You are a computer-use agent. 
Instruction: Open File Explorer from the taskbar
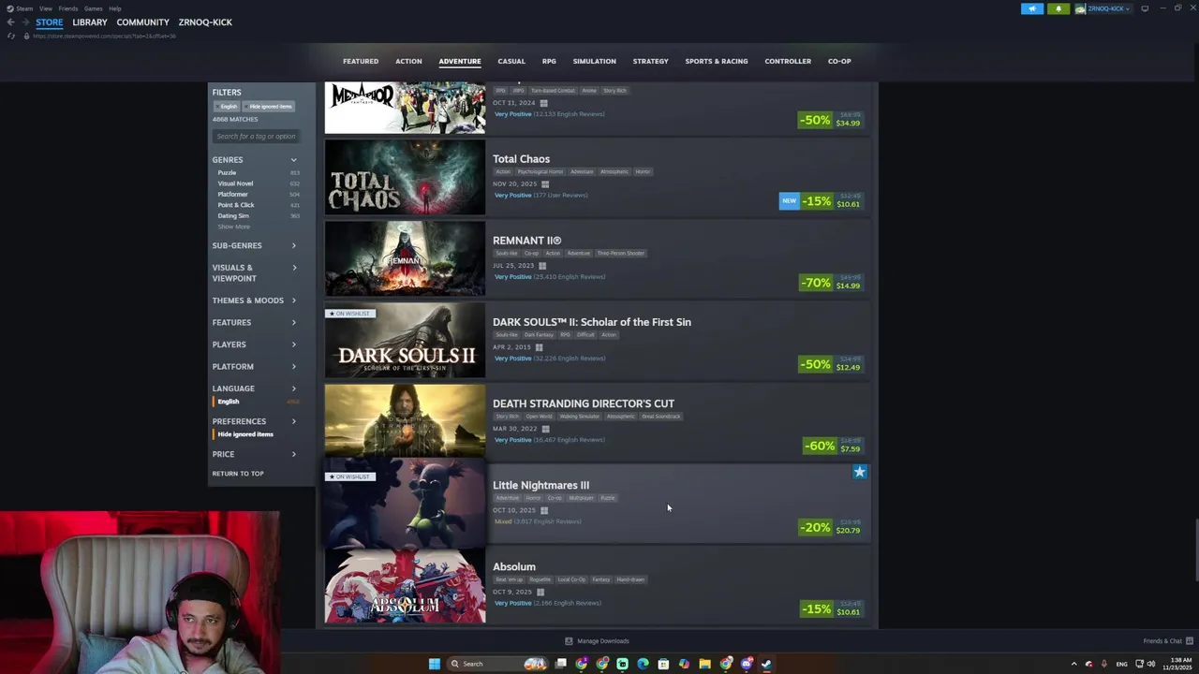point(704,664)
